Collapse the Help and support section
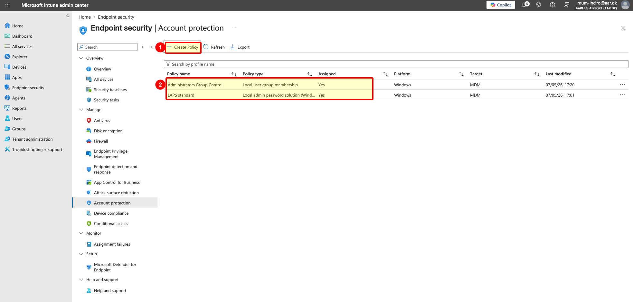The image size is (633, 302). [81, 280]
